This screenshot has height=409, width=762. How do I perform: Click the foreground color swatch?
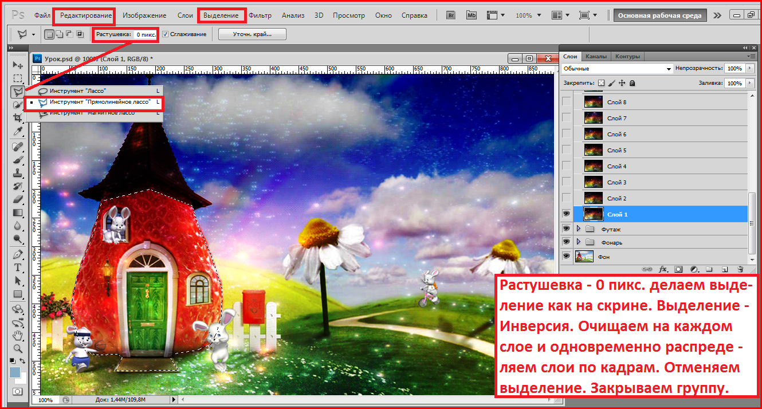pos(15,373)
